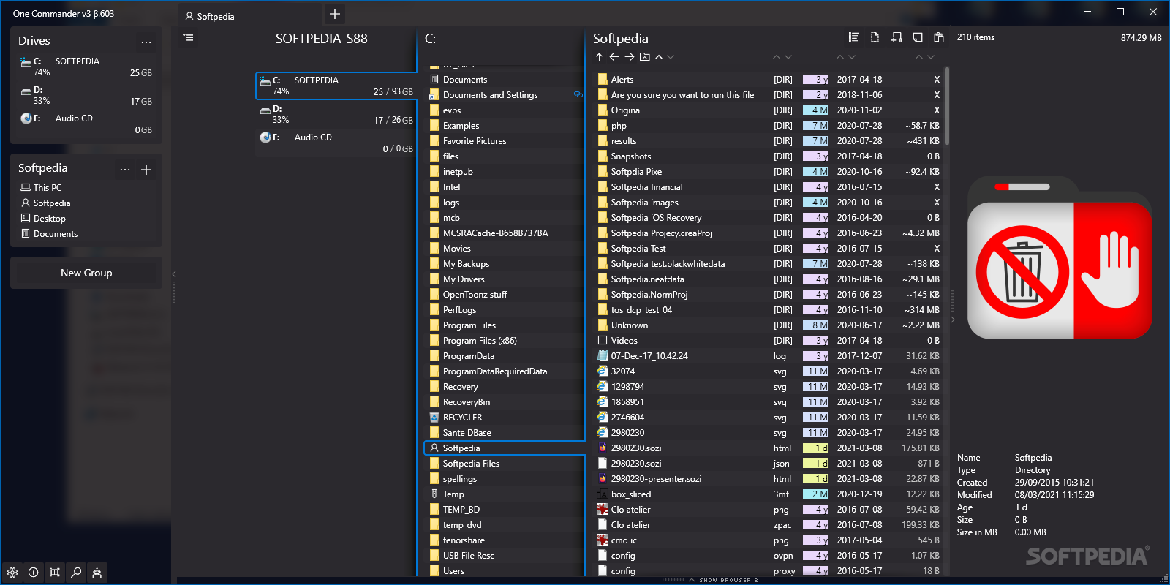Select E: Audio CD in sidebar
The image size is (1170, 585).
[86, 124]
